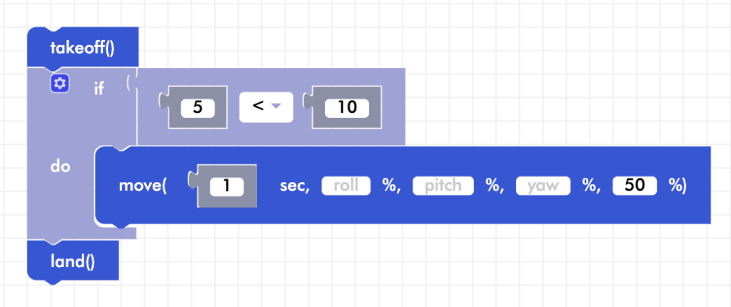The width and height of the screenshot is (731, 307).
Task: Click the yaw percentage input field
Action: [x=543, y=186]
